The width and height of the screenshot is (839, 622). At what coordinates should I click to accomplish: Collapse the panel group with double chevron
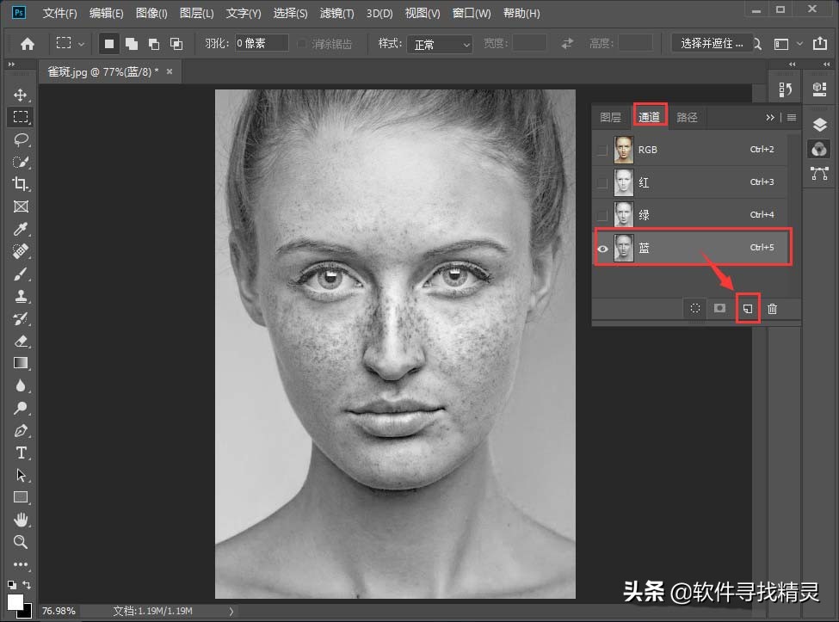(x=770, y=117)
